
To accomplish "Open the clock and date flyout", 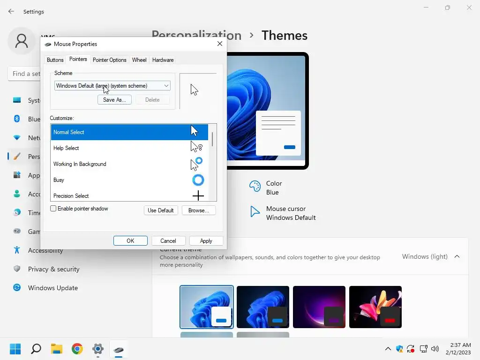I will point(458,349).
